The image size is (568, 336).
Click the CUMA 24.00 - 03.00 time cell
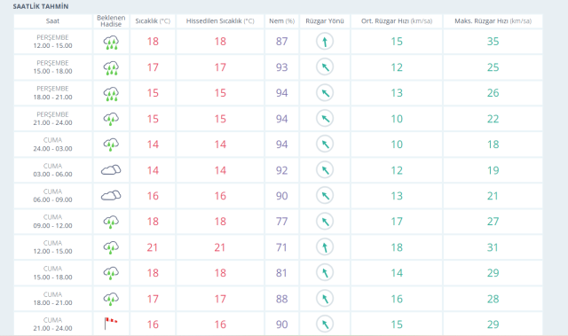[52, 145]
